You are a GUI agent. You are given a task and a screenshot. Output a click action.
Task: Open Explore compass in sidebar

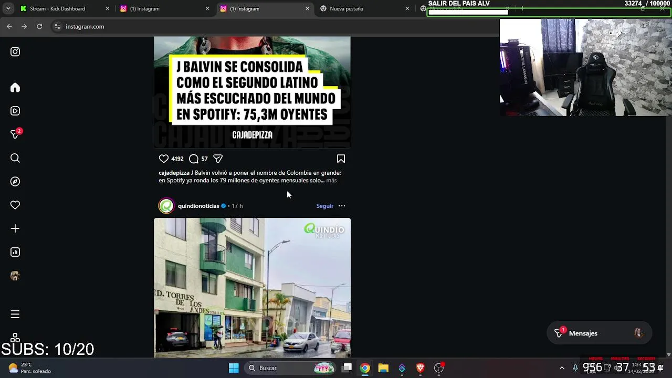click(x=15, y=182)
